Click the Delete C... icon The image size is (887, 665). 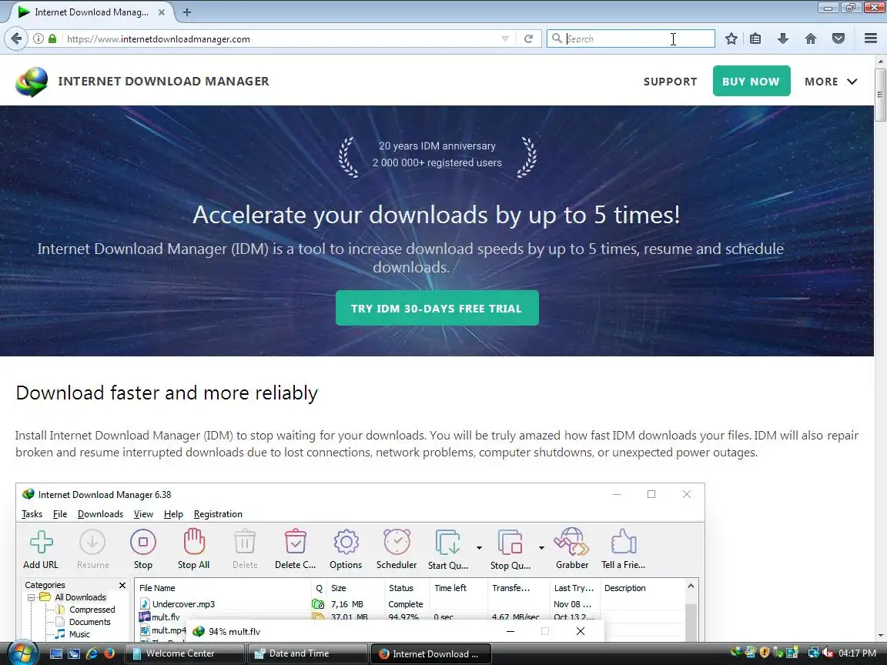point(296,542)
